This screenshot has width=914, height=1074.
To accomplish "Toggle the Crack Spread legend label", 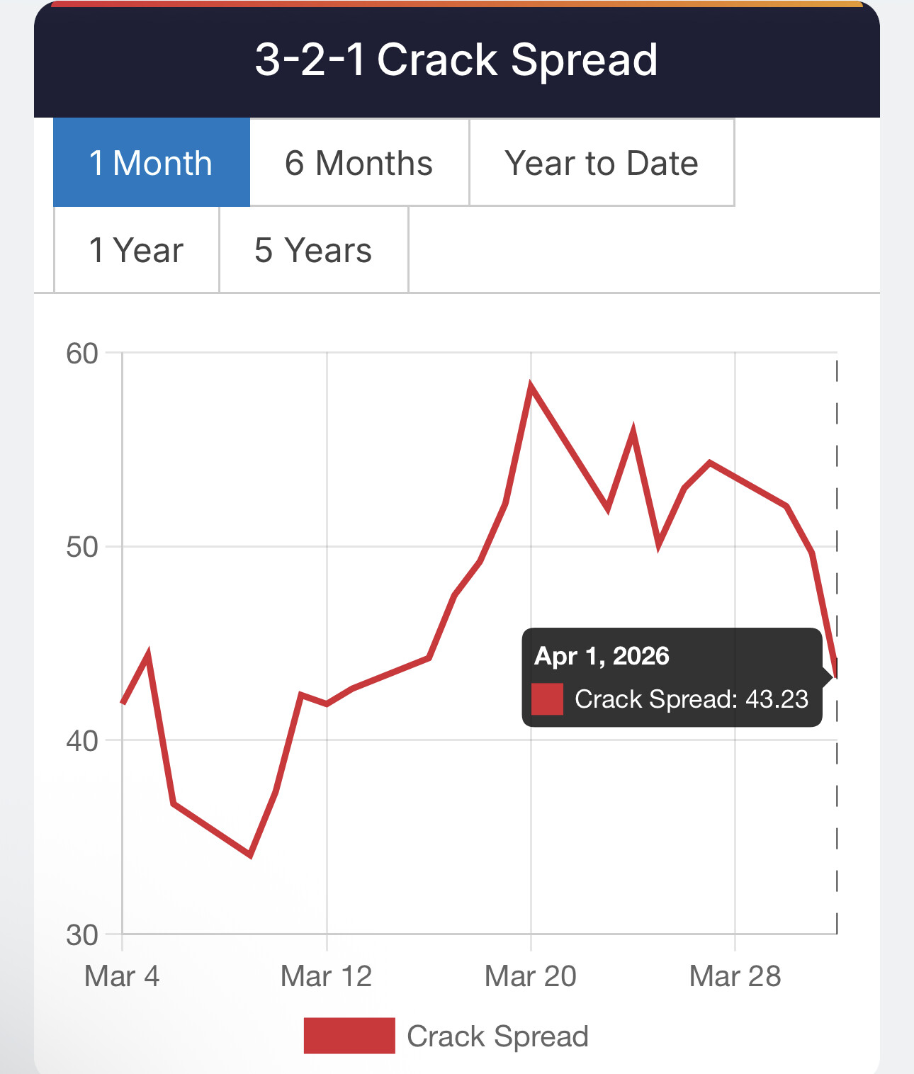I will [497, 1036].
